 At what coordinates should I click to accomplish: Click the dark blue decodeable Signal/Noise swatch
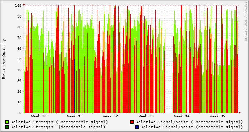pyautogui.click(x=137, y=127)
